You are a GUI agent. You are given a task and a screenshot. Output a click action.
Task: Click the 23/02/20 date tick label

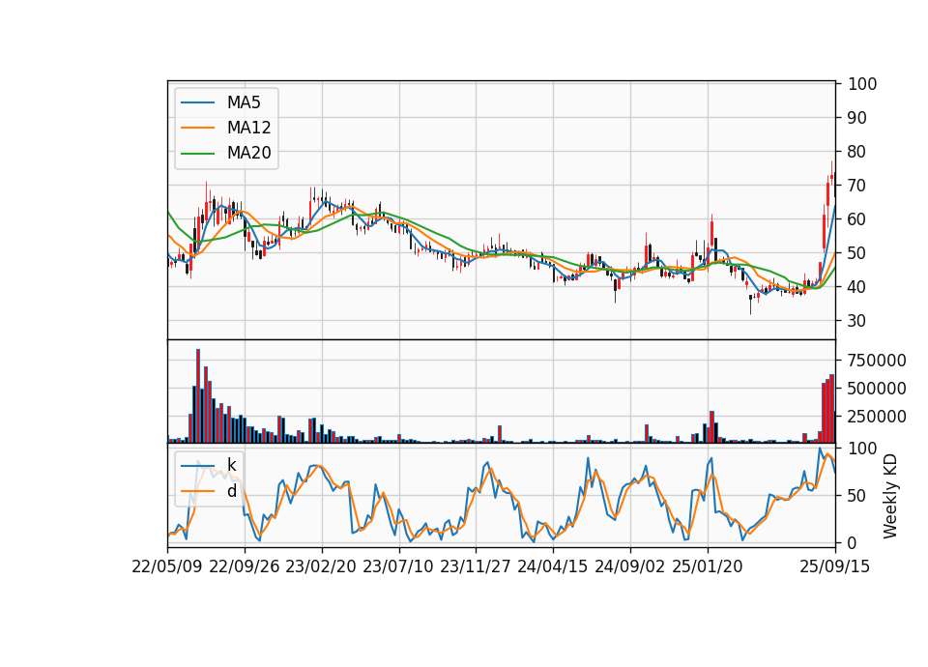pyautogui.click(x=321, y=566)
